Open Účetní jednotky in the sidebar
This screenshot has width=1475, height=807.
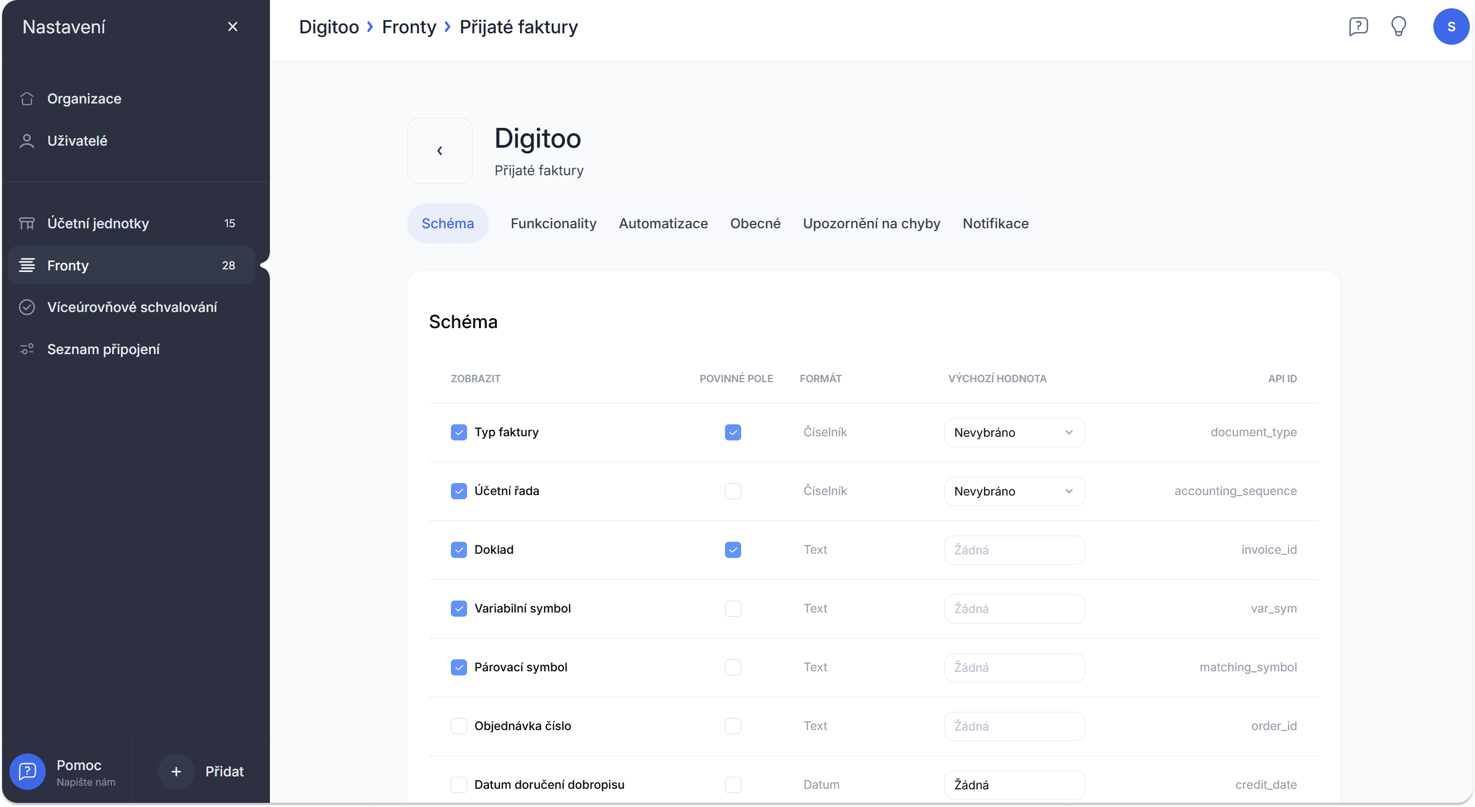coord(98,223)
